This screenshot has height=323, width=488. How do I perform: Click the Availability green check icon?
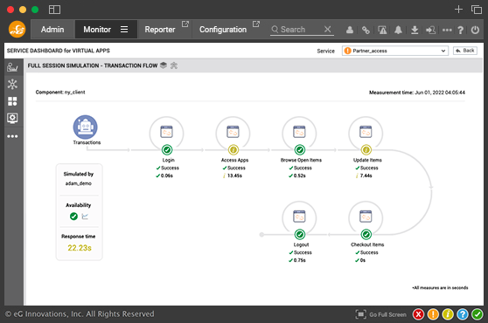pyautogui.click(x=73, y=216)
